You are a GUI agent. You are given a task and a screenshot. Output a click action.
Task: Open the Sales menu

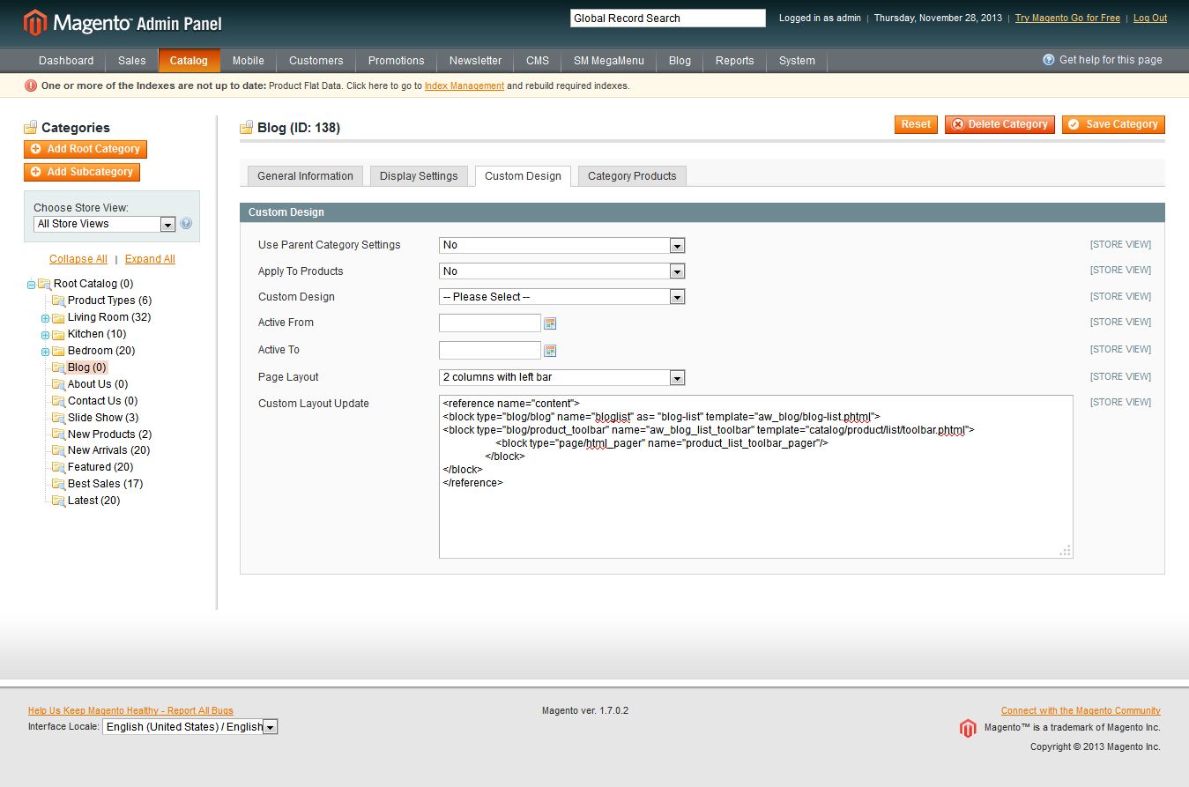click(132, 61)
